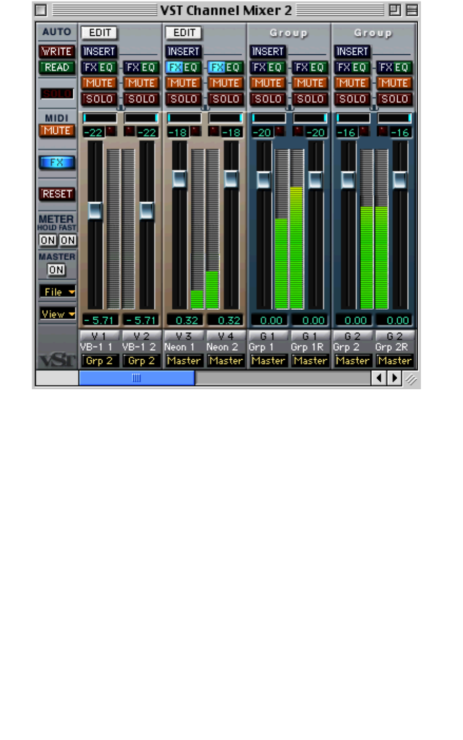Open FX sends for Grp 2

click(x=342, y=67)
